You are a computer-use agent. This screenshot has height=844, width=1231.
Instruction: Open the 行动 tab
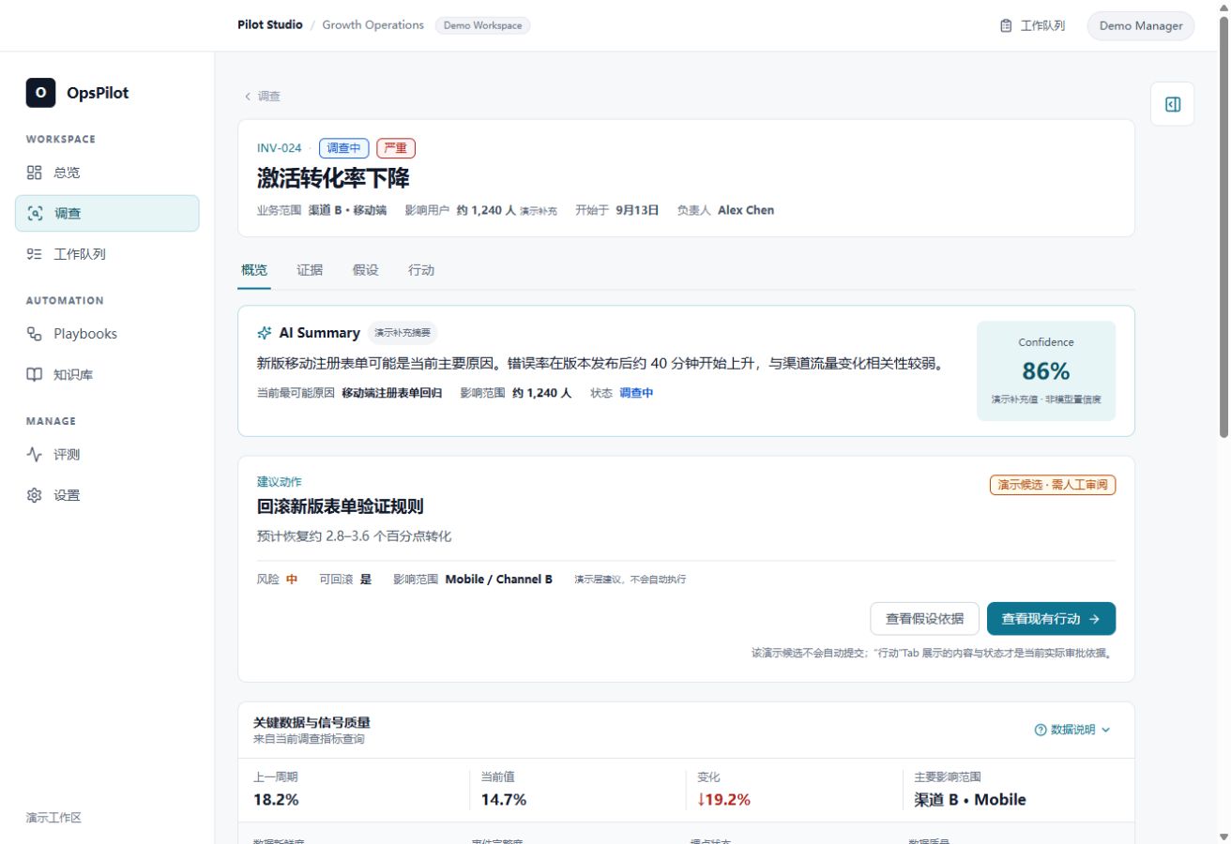click(421, 270)
